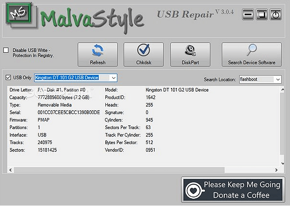
Task: Open the Kingston DT 101 G2 device dropdown
Action: click(x=114, y=78)
